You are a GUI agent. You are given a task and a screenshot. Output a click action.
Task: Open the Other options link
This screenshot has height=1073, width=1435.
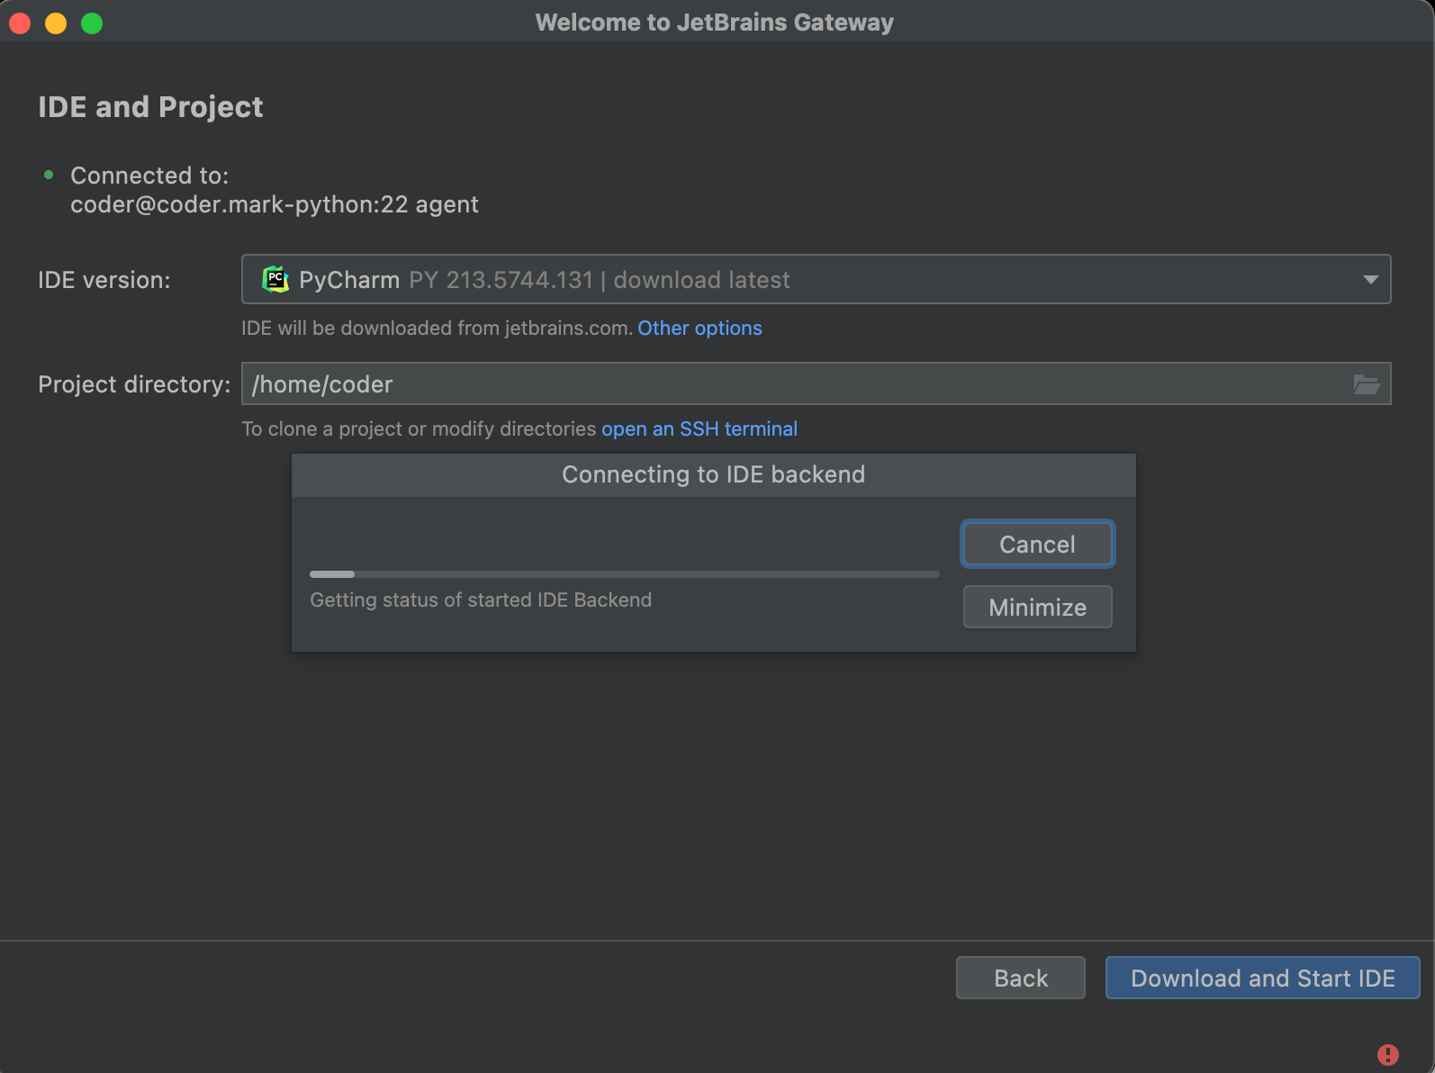pyautogui.click(x=699, y=329)
